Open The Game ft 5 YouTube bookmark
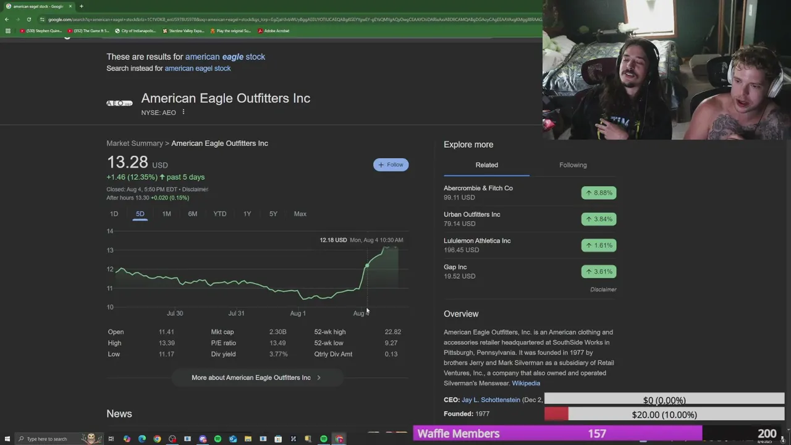791x445 pixels. click(89, 30)
